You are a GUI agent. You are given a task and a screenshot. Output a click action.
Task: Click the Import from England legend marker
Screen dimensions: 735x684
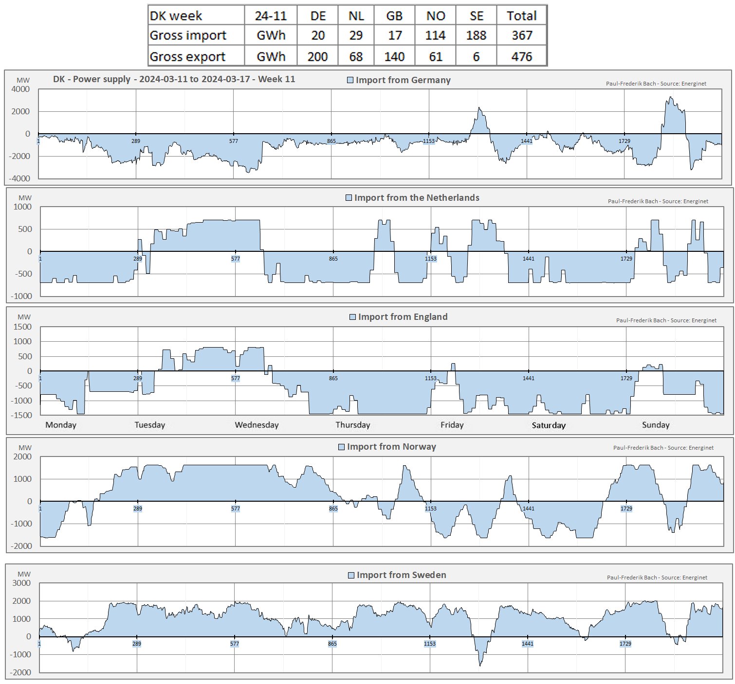tap(353, 317)
